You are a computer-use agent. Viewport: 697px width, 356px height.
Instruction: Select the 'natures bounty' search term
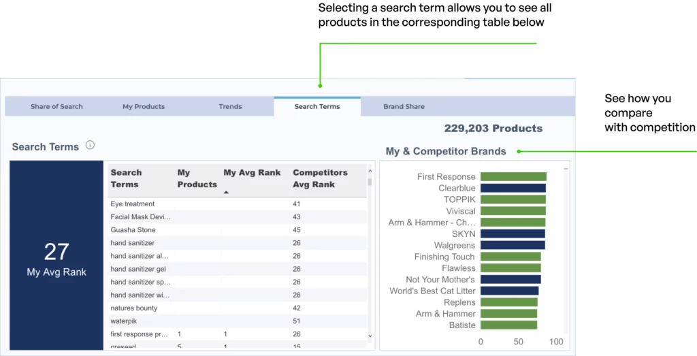tap(134, 308)
